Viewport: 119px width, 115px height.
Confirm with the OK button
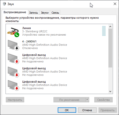click(x=67, y=110)
